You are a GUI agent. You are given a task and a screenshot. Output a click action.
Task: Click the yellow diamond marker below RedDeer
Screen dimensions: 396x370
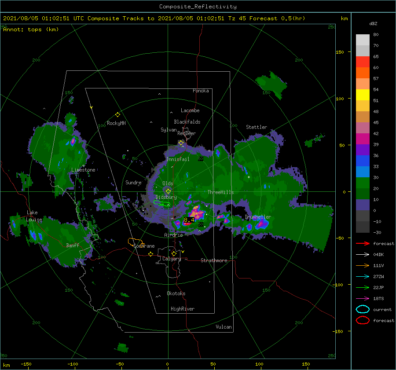point(181,143)
